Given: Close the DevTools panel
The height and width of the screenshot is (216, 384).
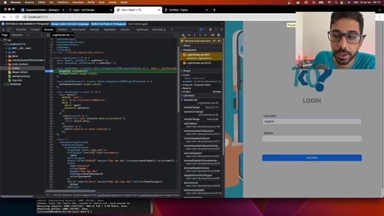Looking at the screenshot, I should pyautogui.click(x=221, y=29).
